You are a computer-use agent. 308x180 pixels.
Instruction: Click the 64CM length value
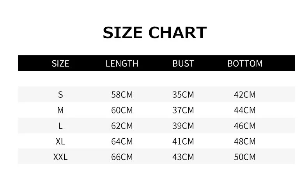(x=122, y=141)
